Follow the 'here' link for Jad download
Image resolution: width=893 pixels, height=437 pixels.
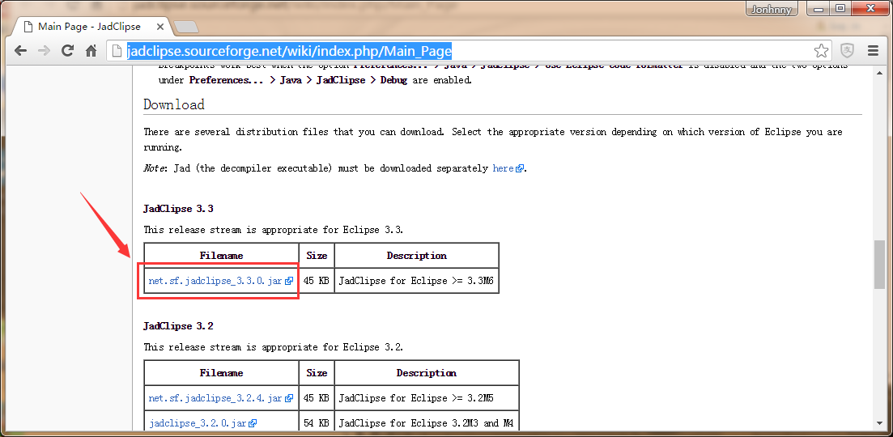tap(503, 168)
